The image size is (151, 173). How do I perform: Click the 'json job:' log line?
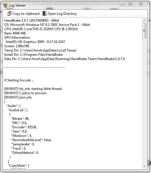pos(18,97)
